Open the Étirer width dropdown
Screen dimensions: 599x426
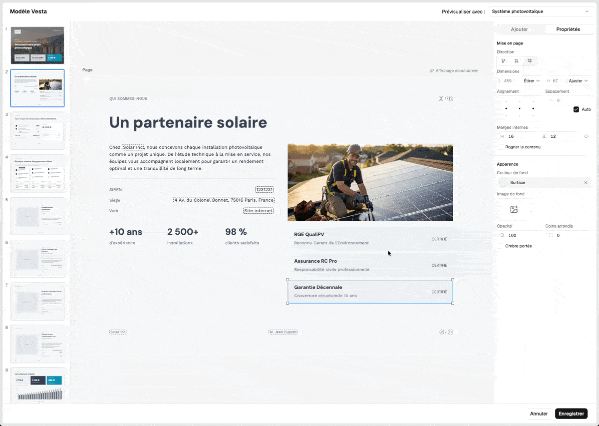click(531, 81)
